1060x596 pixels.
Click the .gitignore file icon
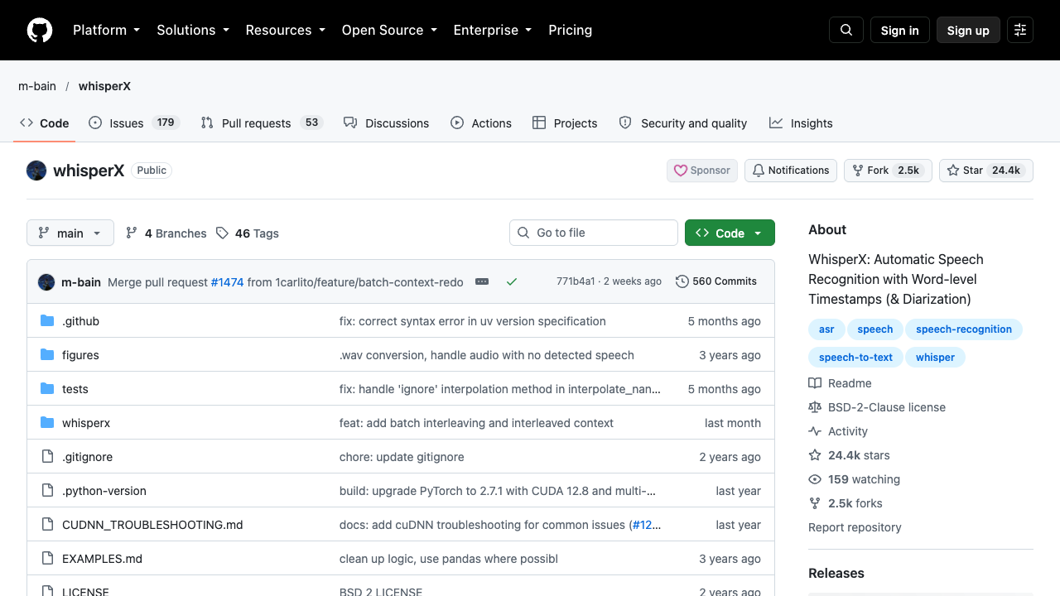(x=47, y=457)
